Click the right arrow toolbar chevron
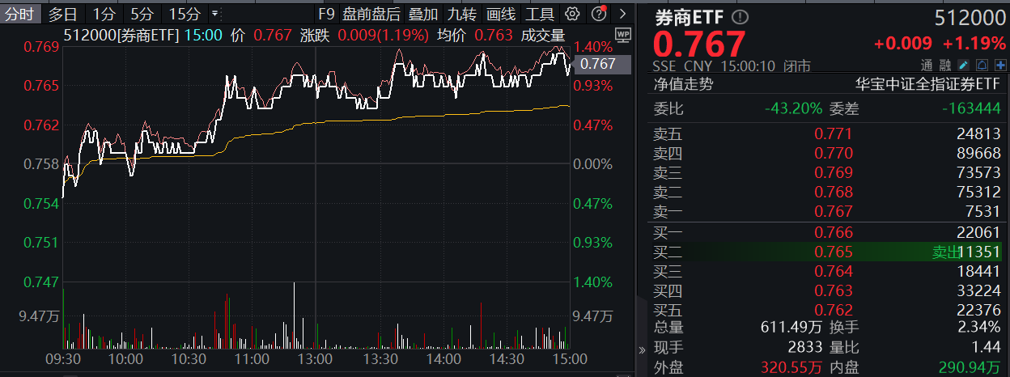Viewport: 1010px width, 377px height. tap(622, 14)
